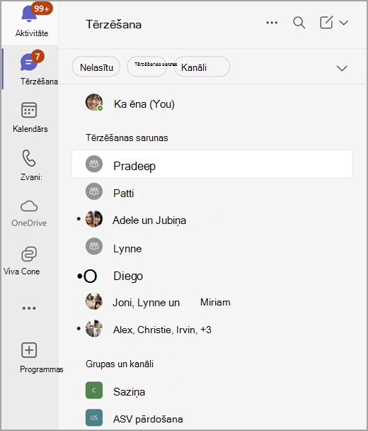The image size is (368, 431).
Task: Open the Joni, Lynne un Miriam chat
Action: [212, 303]
